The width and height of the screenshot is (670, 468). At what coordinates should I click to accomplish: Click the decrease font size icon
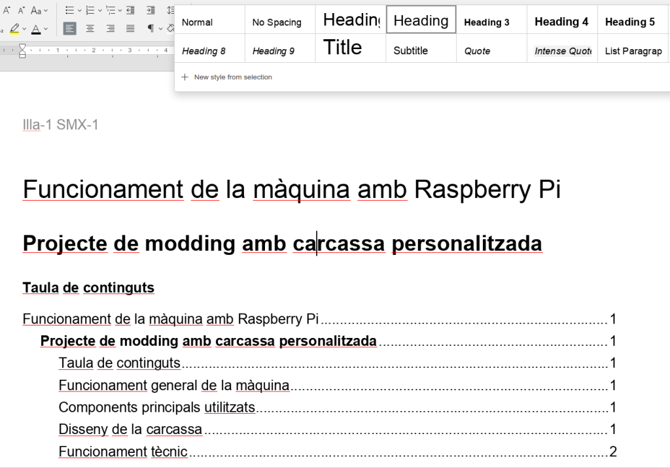21,10
